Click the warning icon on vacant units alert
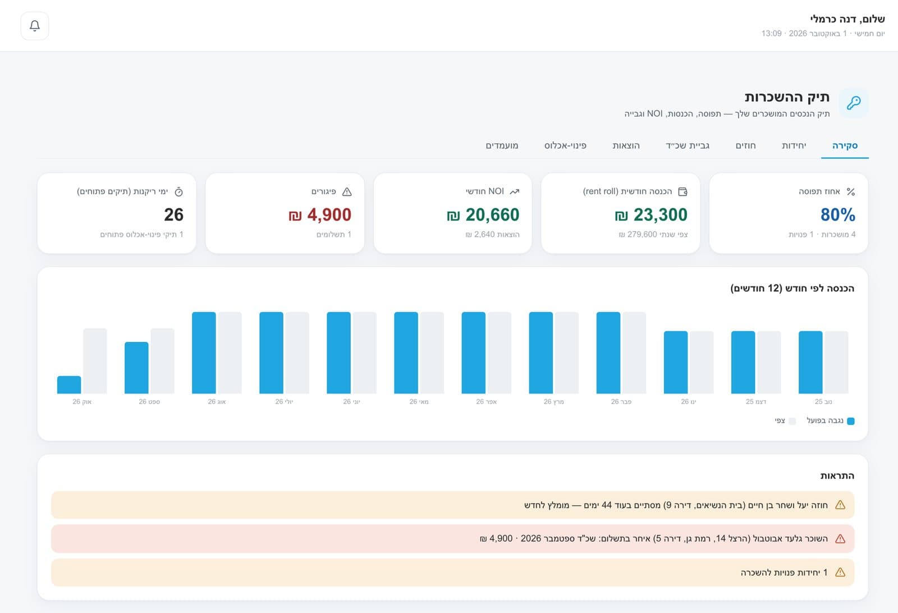 click(x=840, y=573)
